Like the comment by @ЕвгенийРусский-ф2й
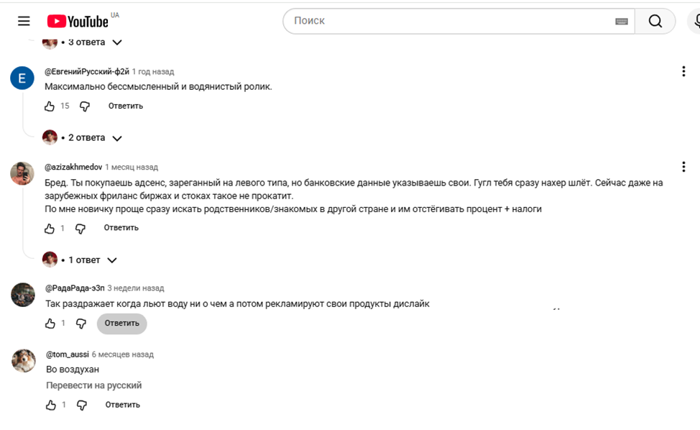This screenshot has height=430, width=700. click(x=50, y=106)
